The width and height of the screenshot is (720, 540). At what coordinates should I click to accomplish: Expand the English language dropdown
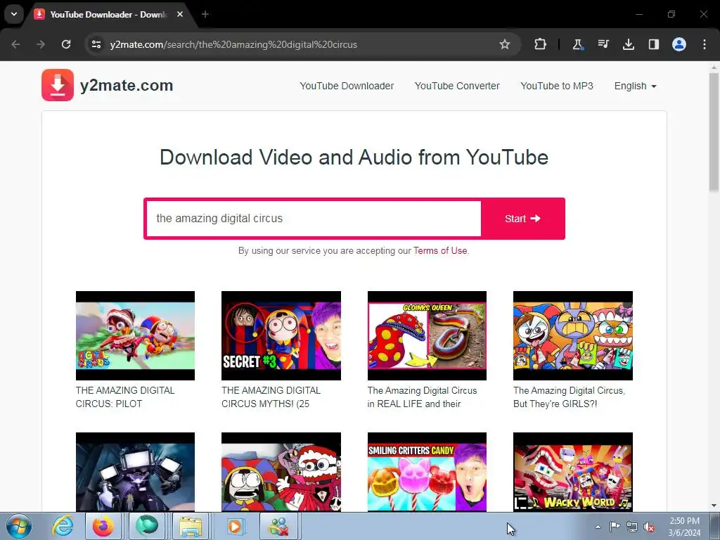point(636,86)
